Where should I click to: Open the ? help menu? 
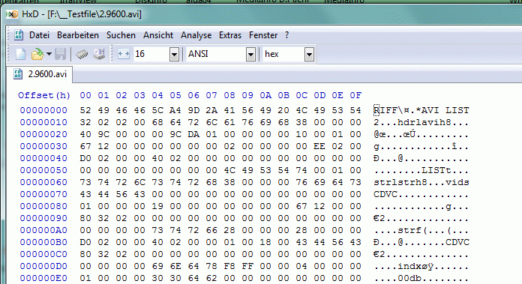(x=286, y=35)
